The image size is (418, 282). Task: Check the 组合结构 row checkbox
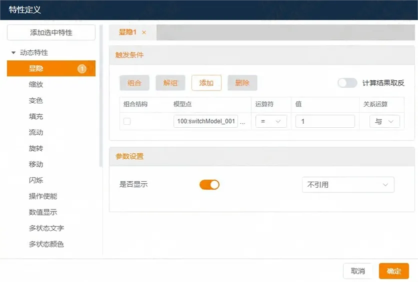point(127,121)
